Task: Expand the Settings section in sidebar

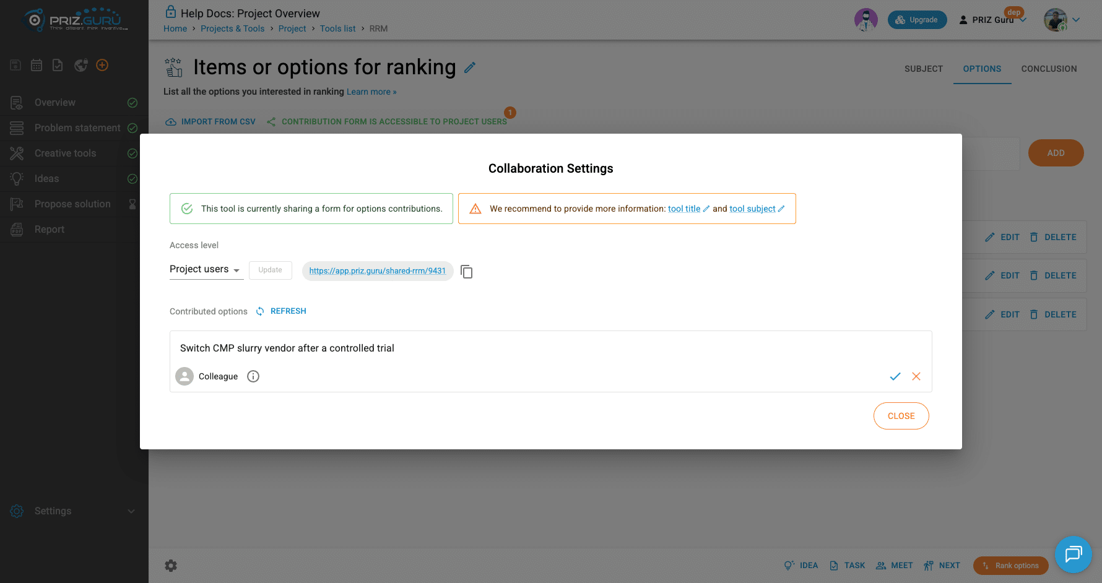Action: pos(74,511)
